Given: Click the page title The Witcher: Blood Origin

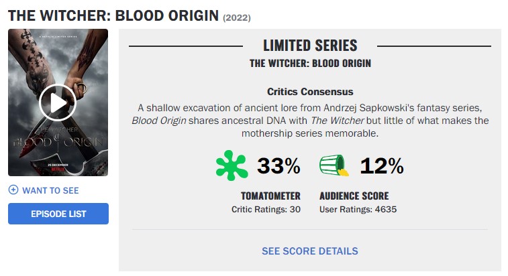Looking at the screenshot, I should point(113,15).
